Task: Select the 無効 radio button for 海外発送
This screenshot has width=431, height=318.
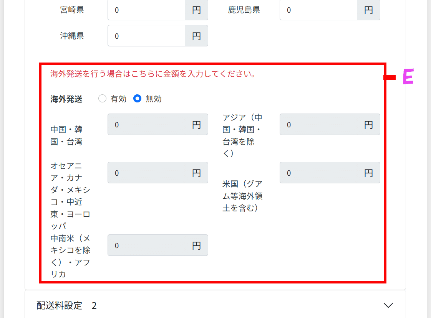Action: tap(137, 99)
